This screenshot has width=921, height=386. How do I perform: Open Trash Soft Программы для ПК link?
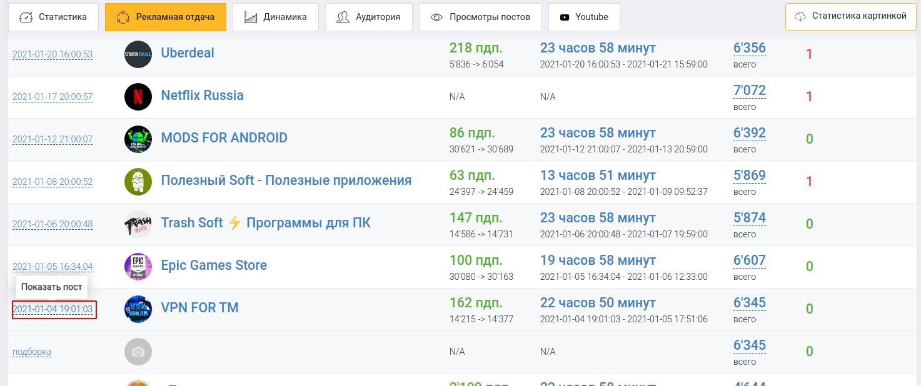click(x=266, y=223)
